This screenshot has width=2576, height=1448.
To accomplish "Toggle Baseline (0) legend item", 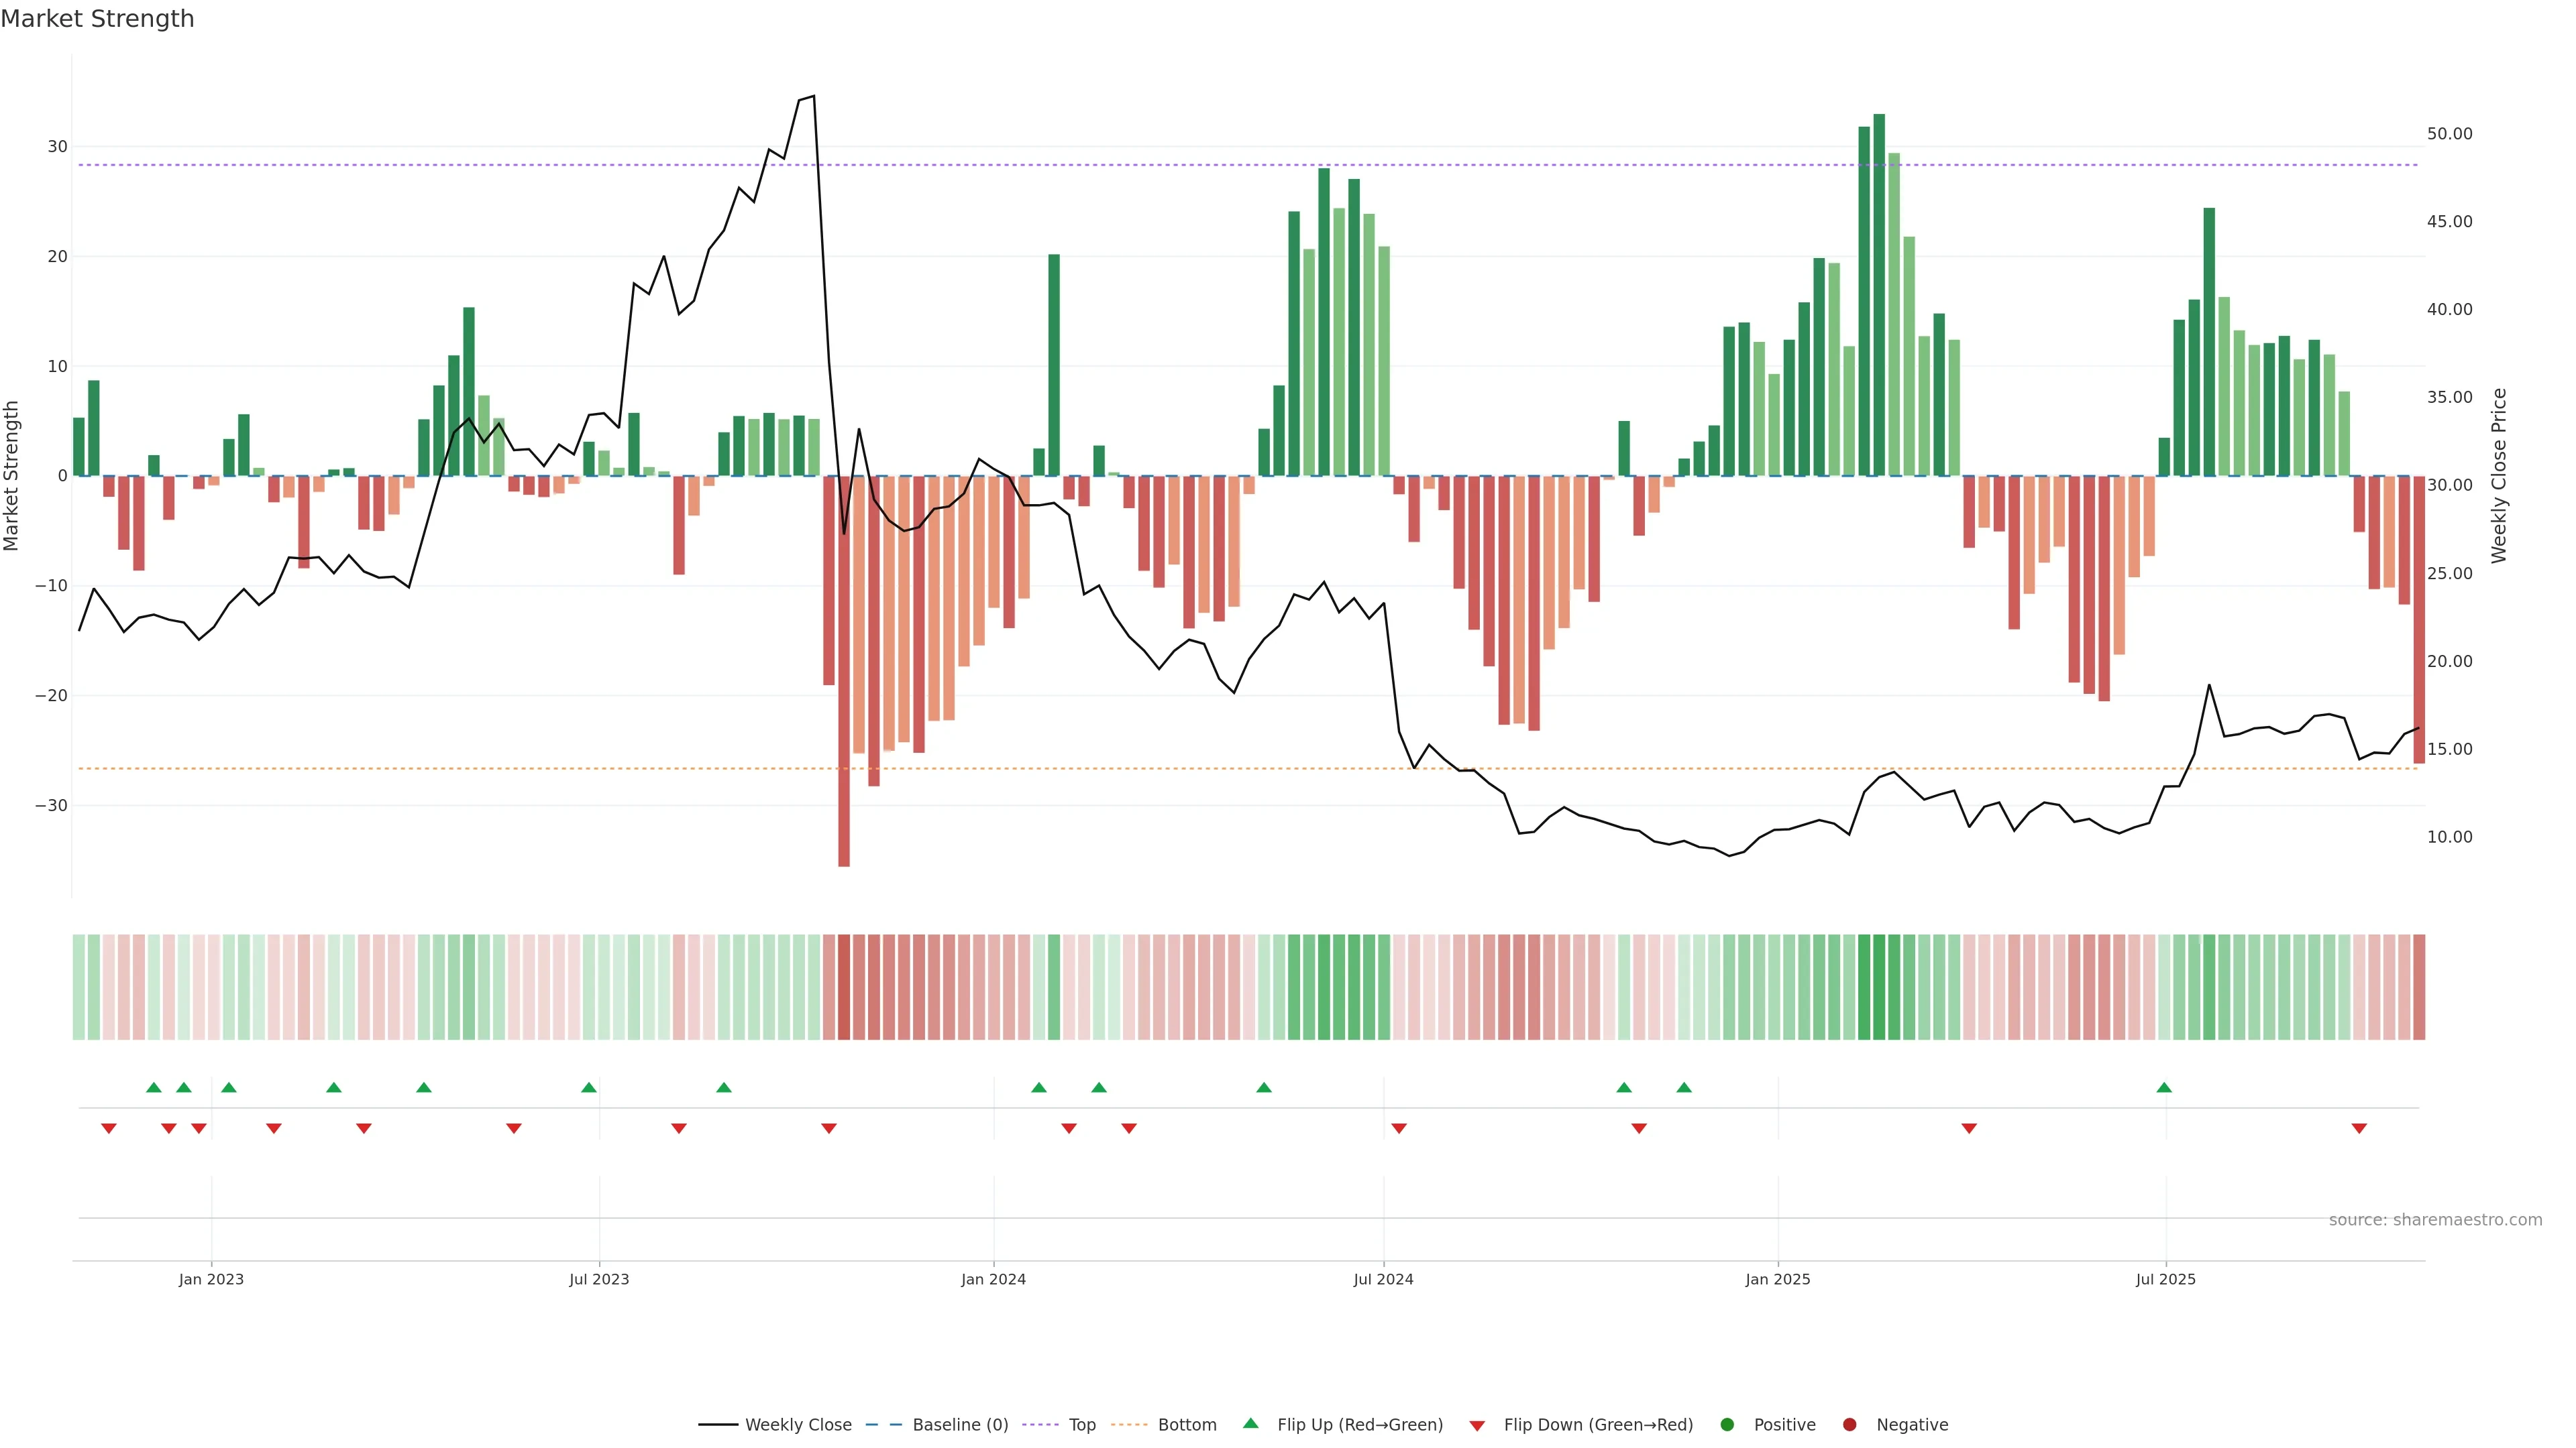I will click(959, 1425).
